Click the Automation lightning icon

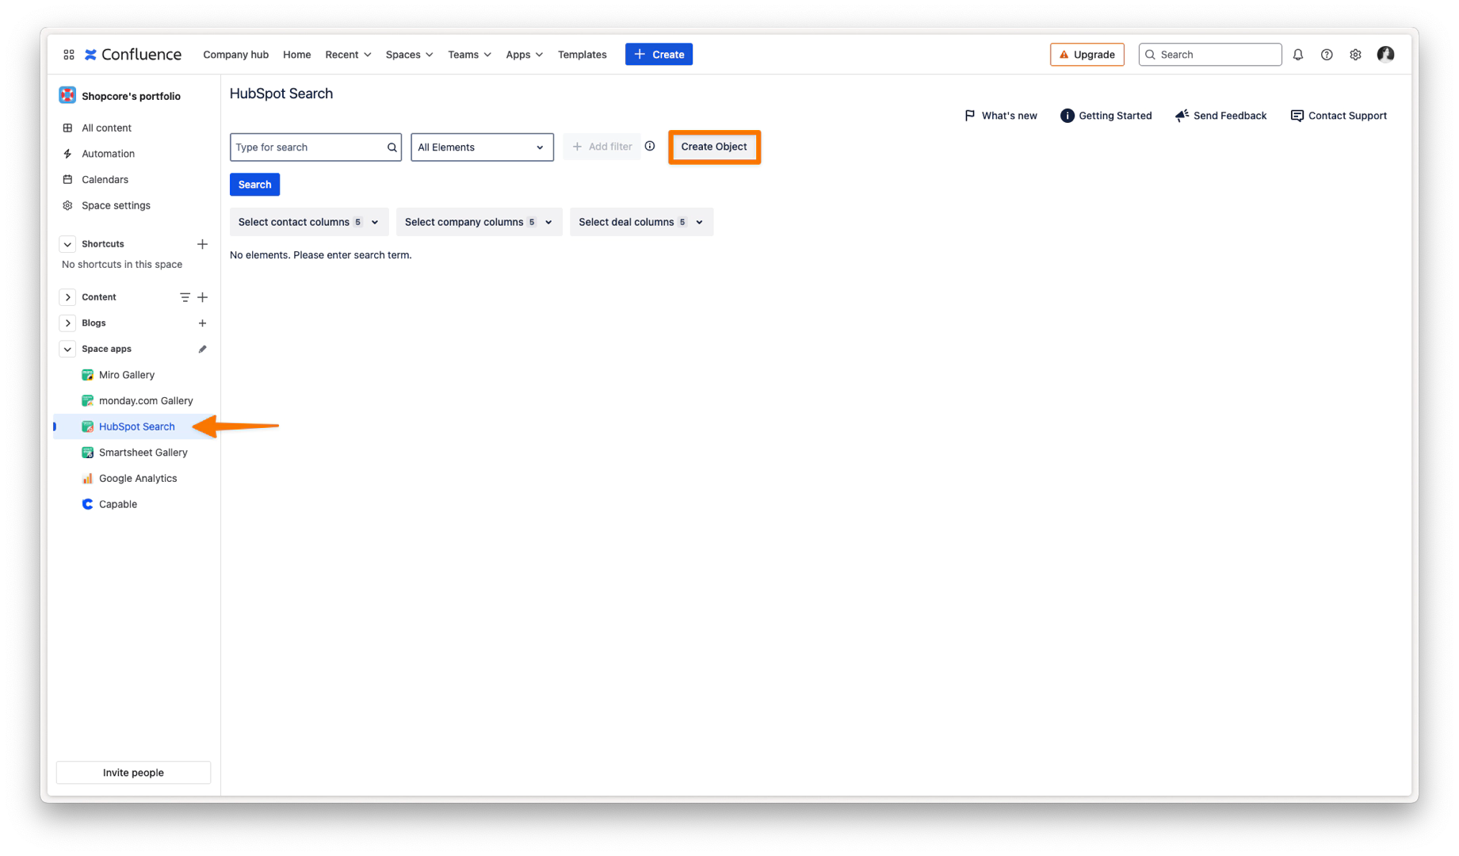coord(67,154)
